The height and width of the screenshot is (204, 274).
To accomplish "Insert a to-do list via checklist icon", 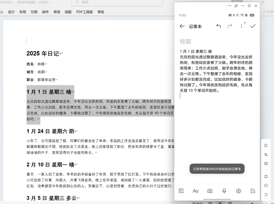I will [x=253, y=191].
